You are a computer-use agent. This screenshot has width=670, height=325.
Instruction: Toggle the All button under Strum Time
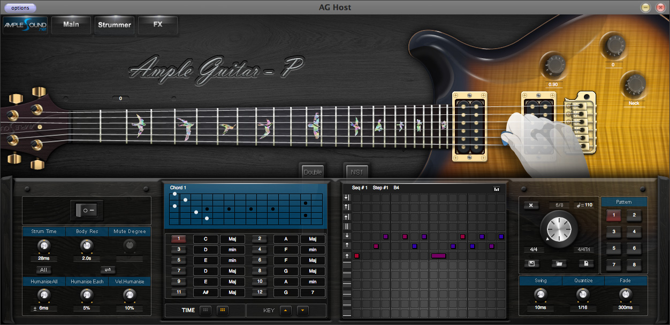43,270
